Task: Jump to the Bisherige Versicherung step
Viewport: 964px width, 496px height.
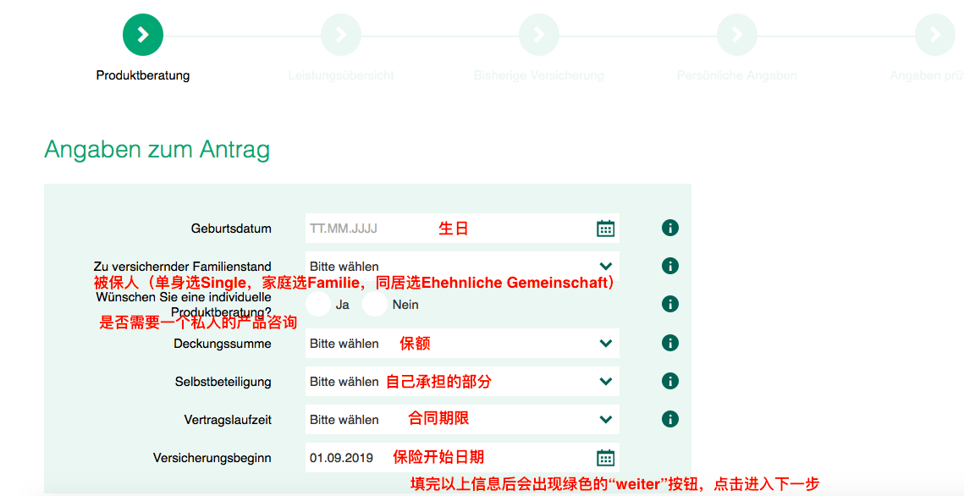Action: pos(539,35)
